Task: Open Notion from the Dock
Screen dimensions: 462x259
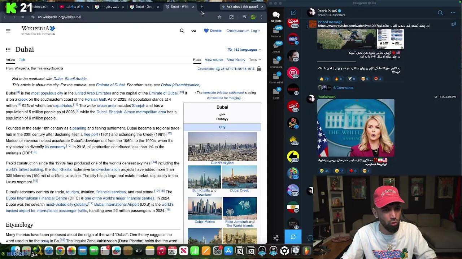Action: (x=240, y=251)
